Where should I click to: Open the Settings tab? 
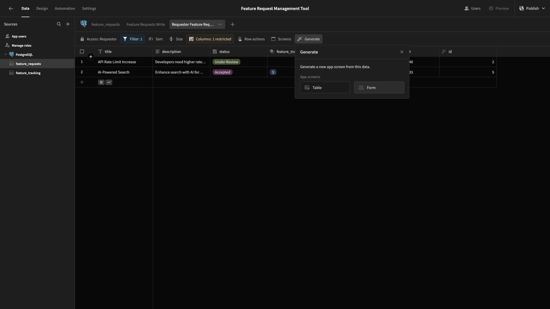coord(89,9)
